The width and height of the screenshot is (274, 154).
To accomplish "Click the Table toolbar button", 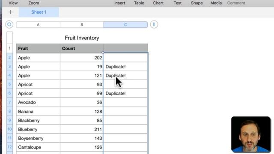I will point(139,3).
